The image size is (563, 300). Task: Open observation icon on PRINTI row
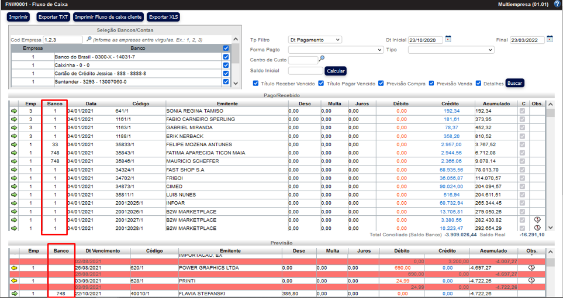(531, 281)
